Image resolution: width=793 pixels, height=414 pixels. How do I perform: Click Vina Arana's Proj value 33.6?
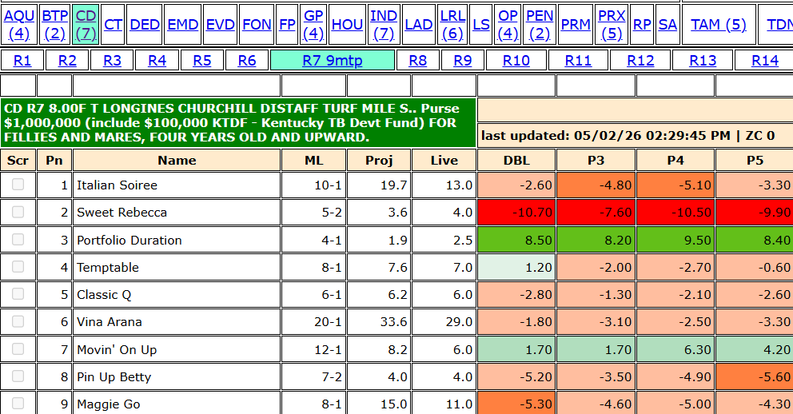click(x=393, y=322)
